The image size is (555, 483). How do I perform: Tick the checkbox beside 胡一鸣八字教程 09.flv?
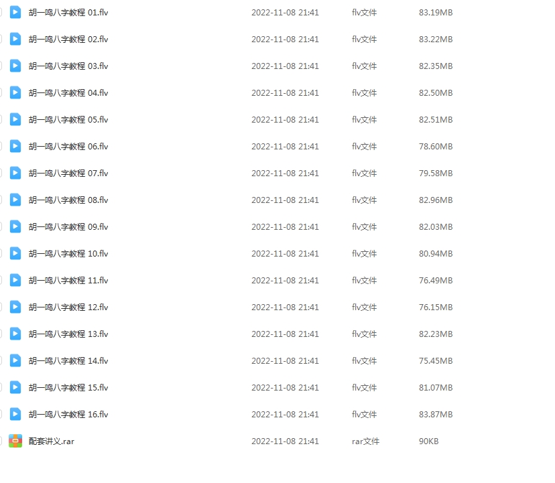(1, 227)
